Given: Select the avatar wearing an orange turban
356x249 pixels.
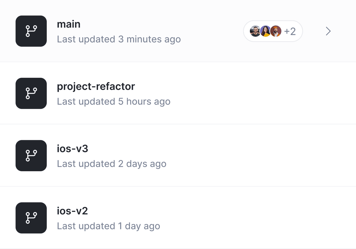Looking at the screenshot, I should tap(276, 31).
